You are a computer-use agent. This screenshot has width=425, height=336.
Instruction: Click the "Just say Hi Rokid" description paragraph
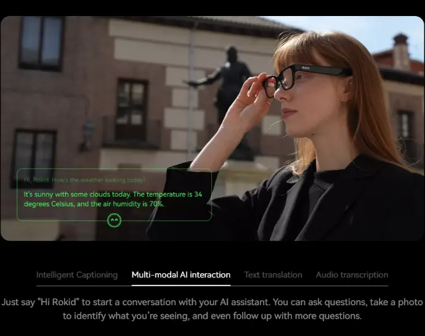[212, 309]
